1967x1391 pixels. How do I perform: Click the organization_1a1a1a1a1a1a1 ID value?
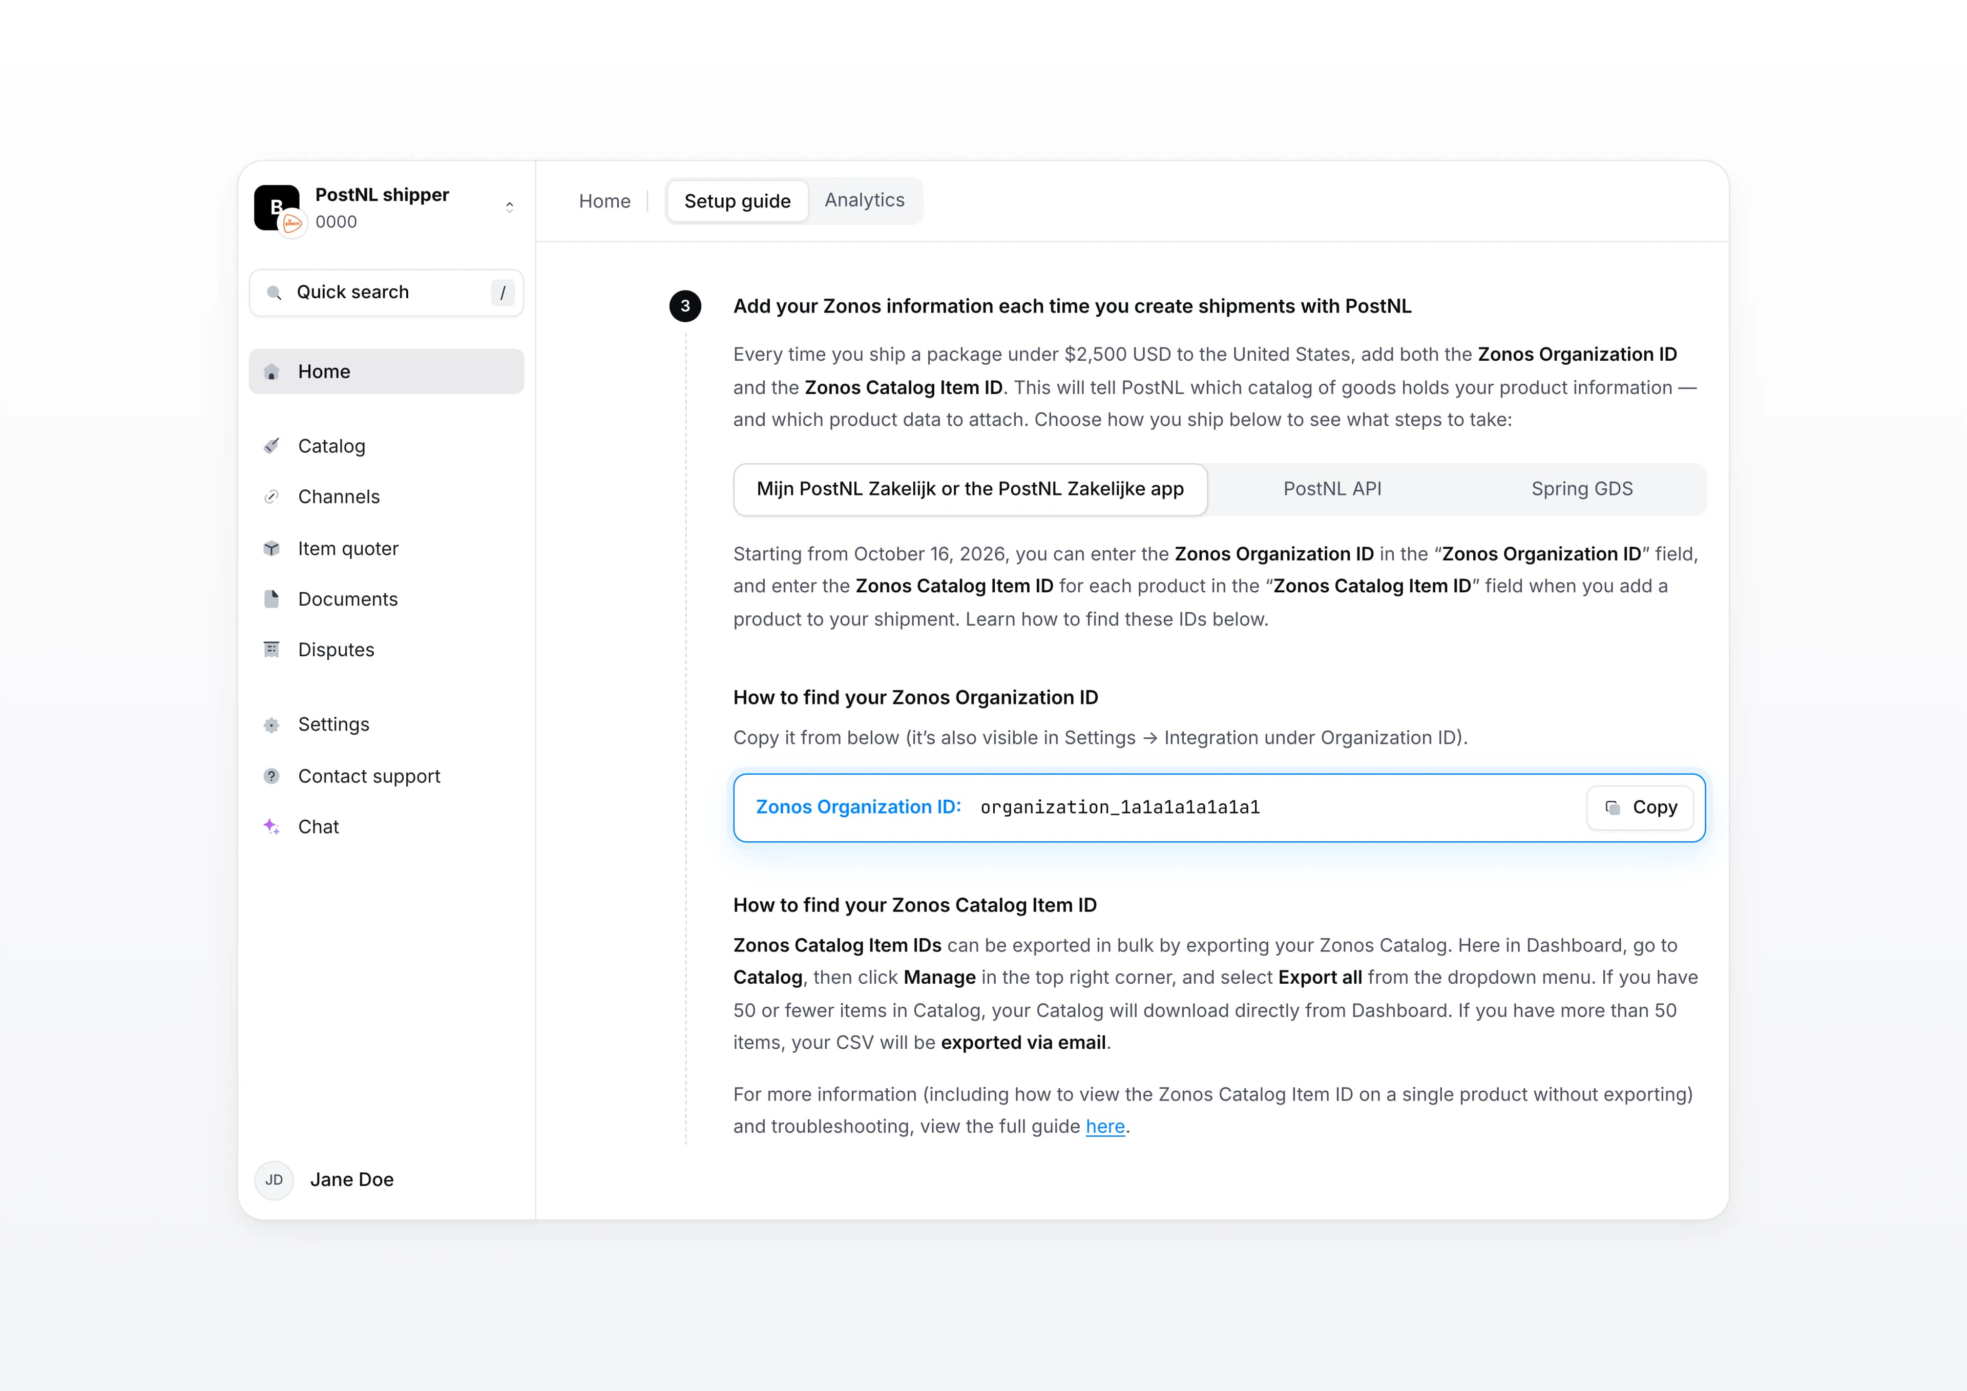(1121, 807)
